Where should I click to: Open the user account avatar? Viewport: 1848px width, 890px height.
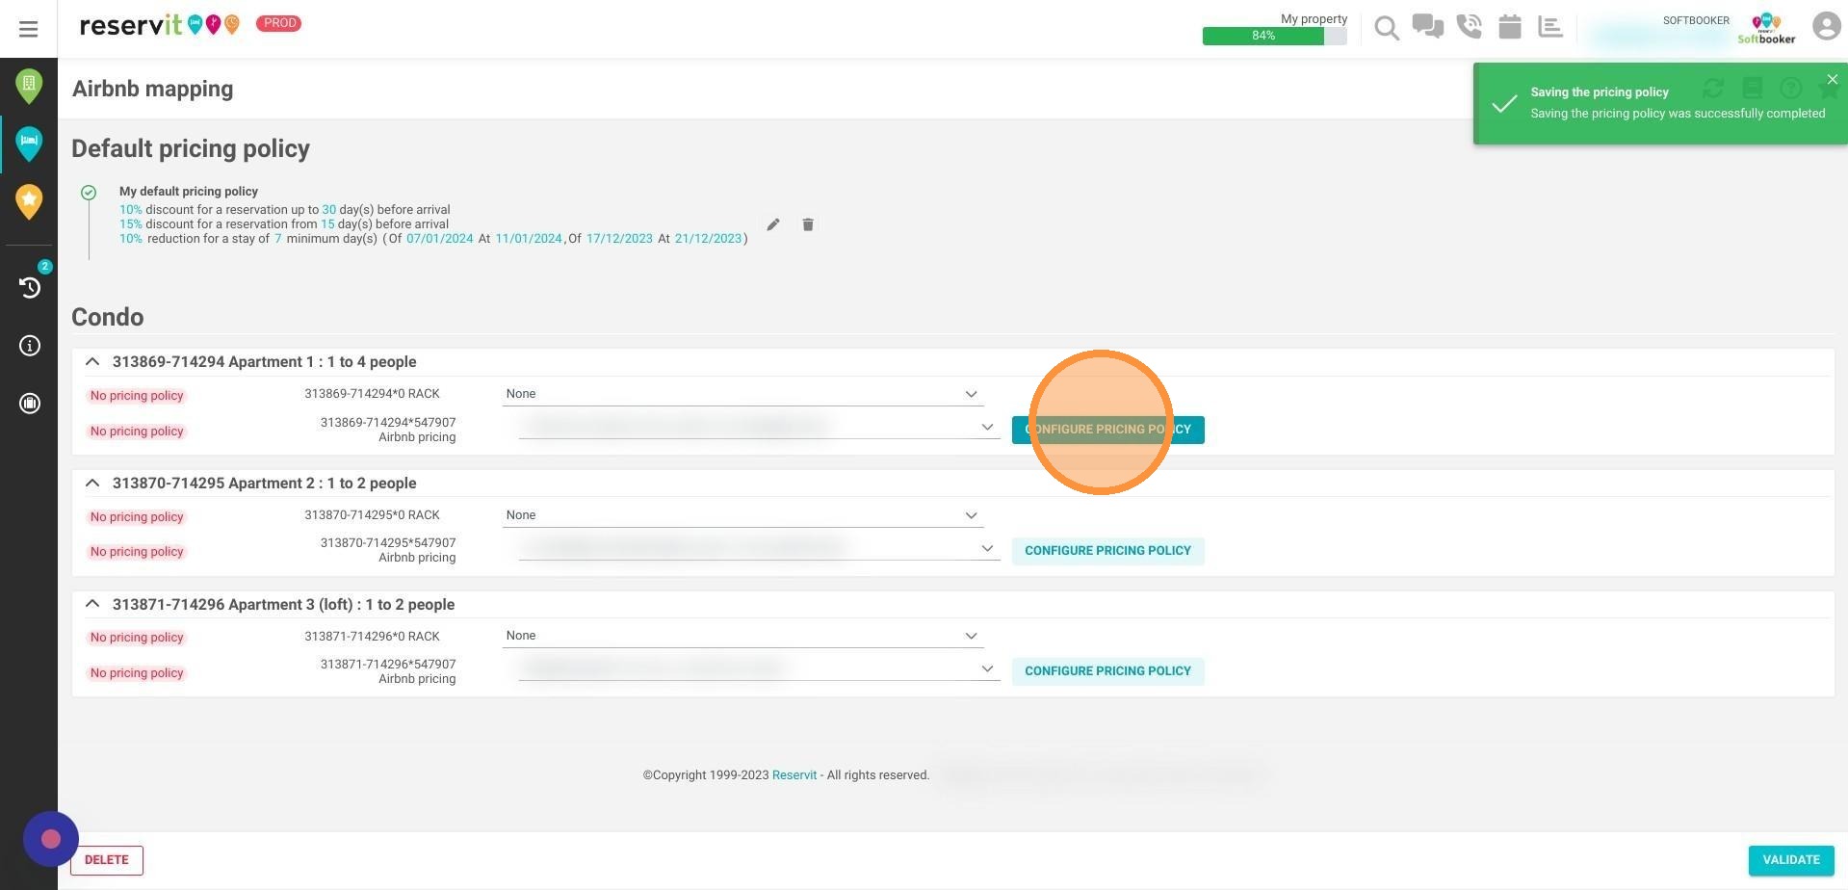pyautogui.click(x=1826, y=26)
